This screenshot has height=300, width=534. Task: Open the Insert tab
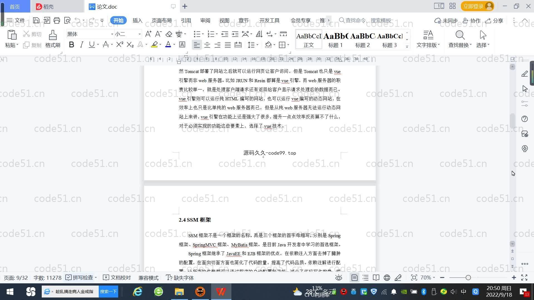(137, 21)
